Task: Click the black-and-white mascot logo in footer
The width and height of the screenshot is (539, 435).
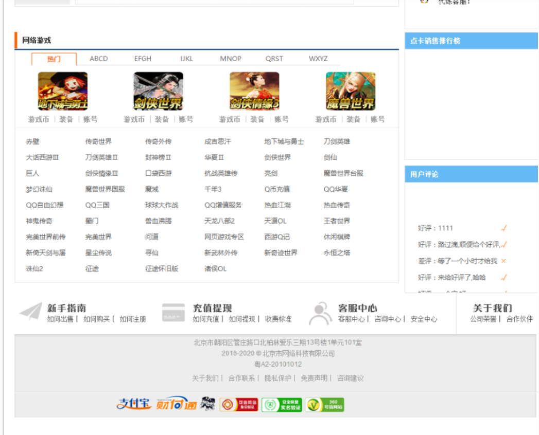Action: (207, 404)
